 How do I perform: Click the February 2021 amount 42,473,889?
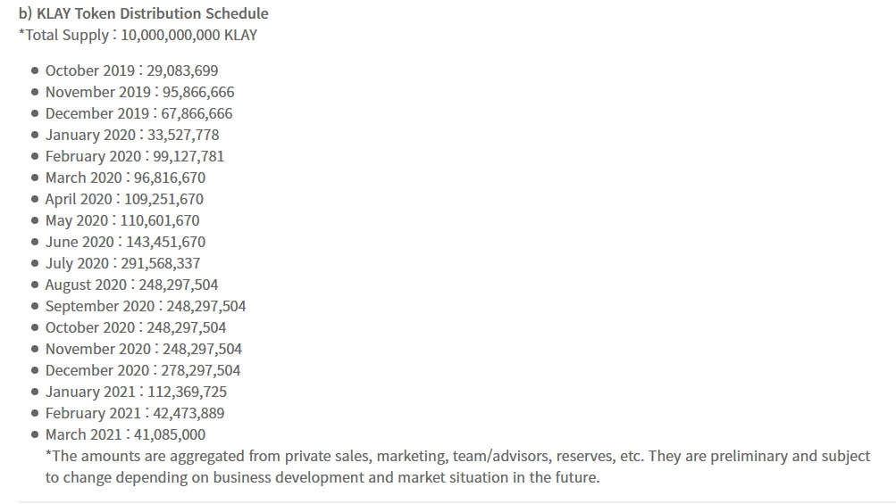tap(188, 413)
